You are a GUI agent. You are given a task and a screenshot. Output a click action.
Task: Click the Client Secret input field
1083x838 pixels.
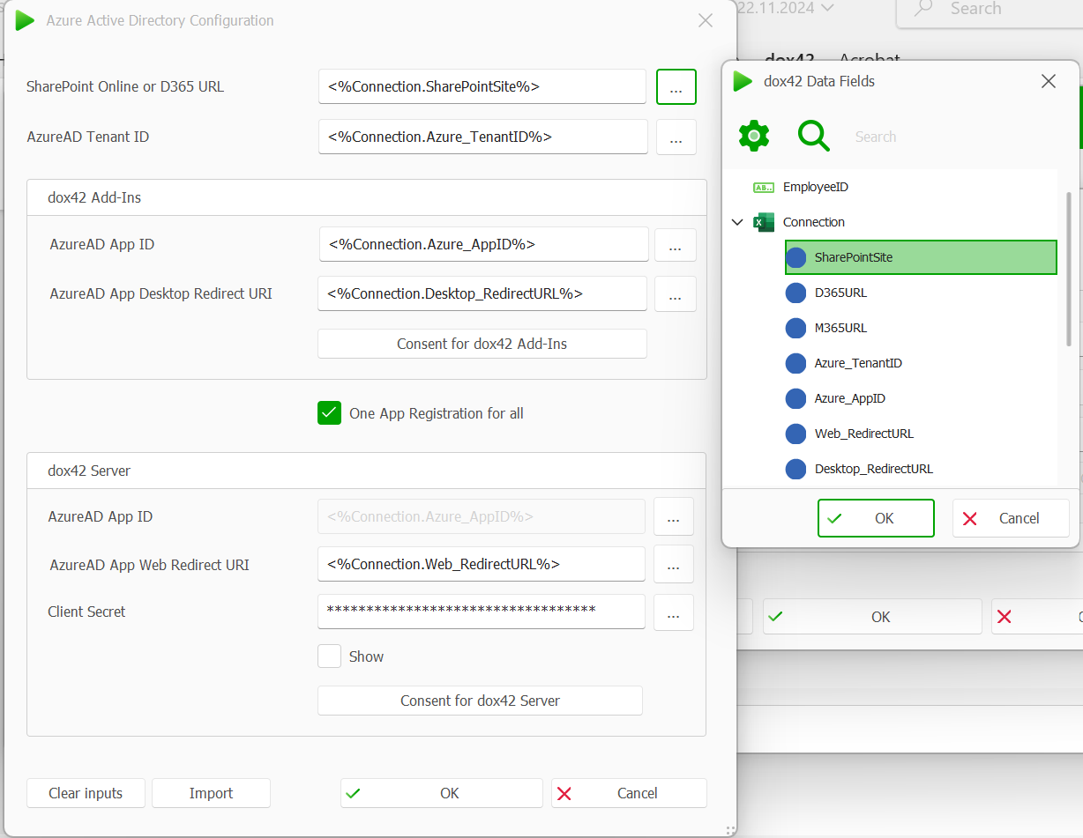(482, 612)
